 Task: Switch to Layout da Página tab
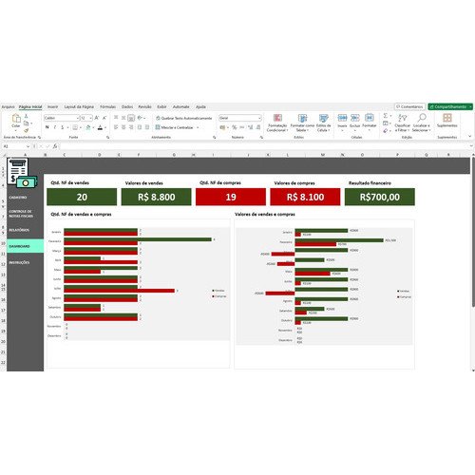[79, 107]
